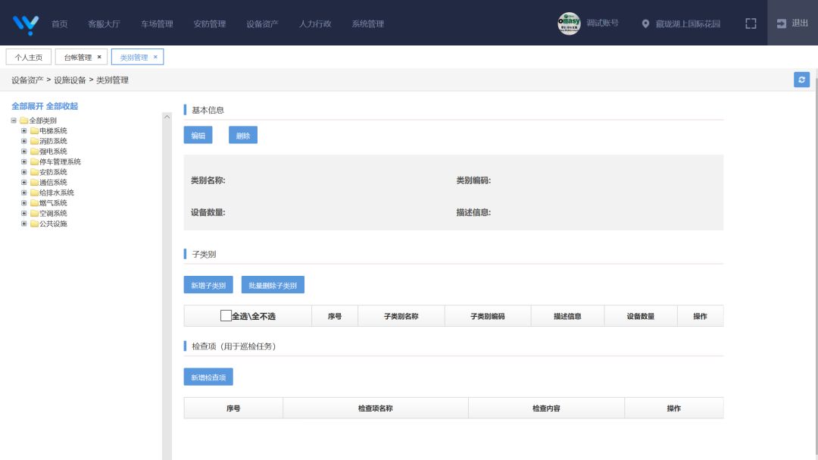Click the tree panel scrollbar up arrow
The height and width of the screenshot is (460, 818).
click(x=168, y=116)
